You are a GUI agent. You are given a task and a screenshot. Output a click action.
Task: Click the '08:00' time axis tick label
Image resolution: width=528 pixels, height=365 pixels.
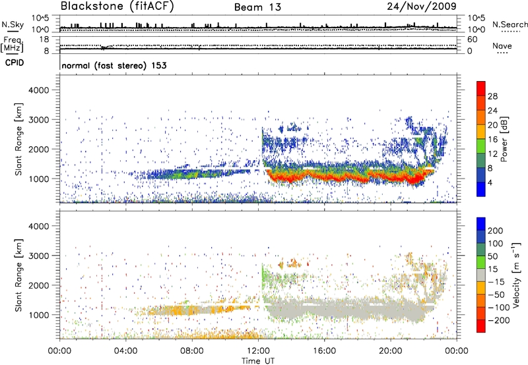[192, 351]
